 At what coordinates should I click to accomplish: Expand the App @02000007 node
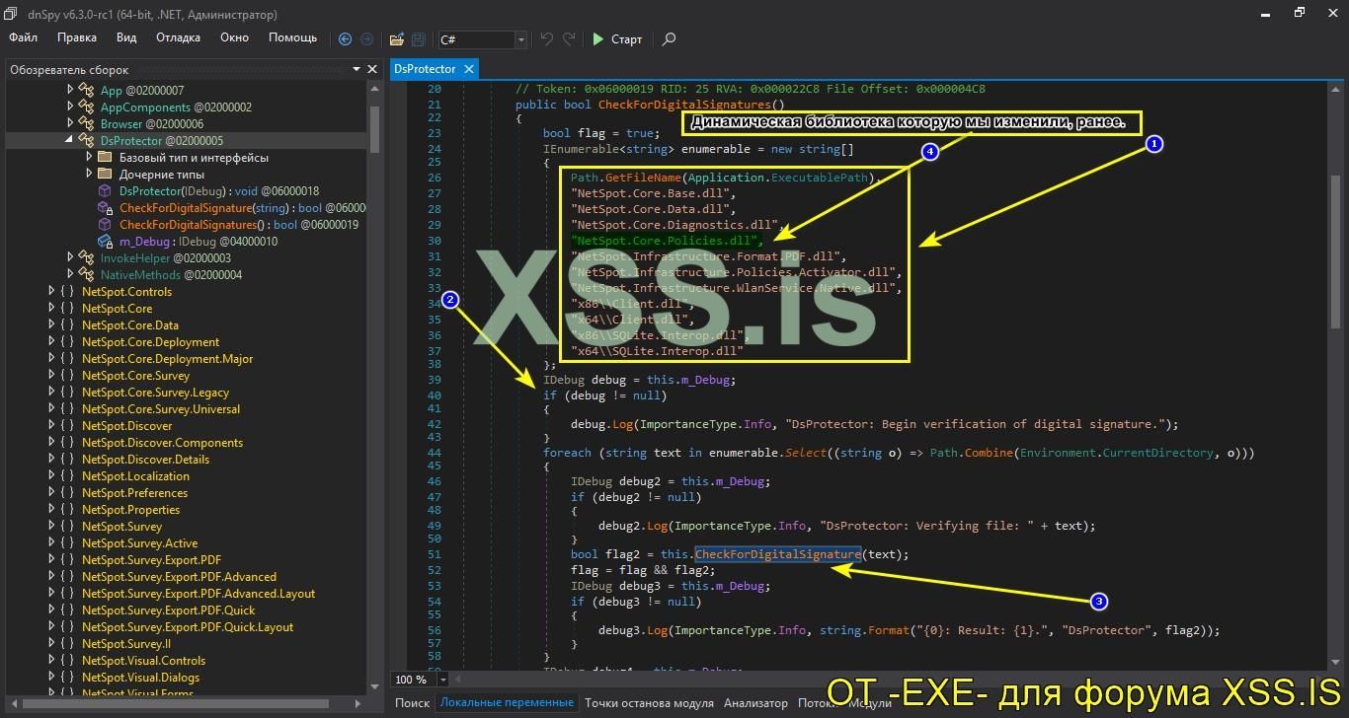pyautogui.click(x=69, y=91)
